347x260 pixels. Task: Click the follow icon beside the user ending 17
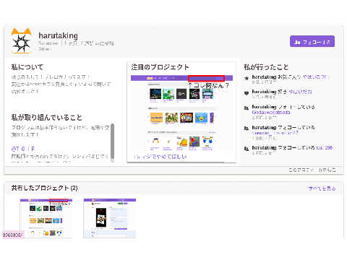[x=247, y=129]
